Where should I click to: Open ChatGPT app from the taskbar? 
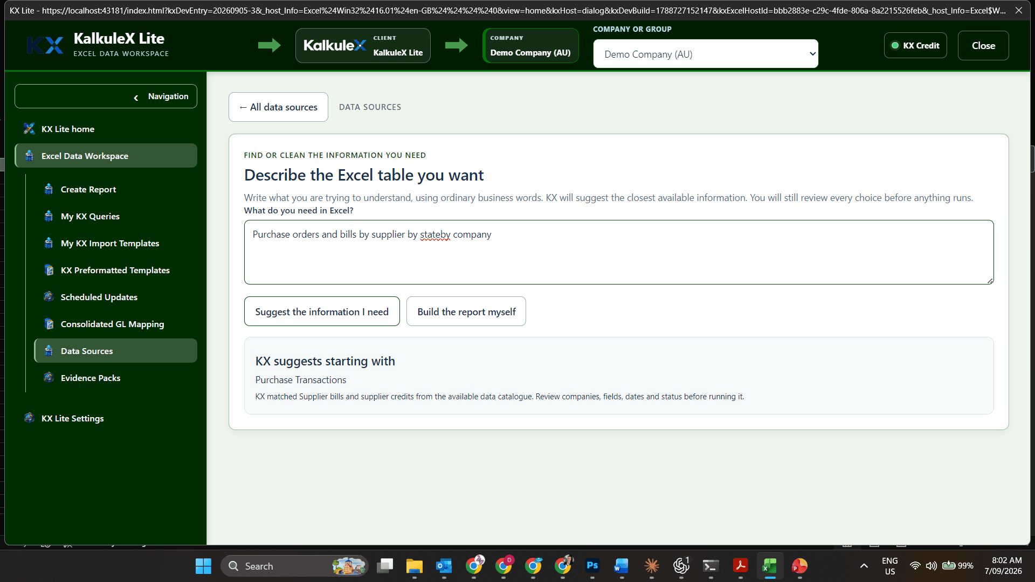pos(681,566)
